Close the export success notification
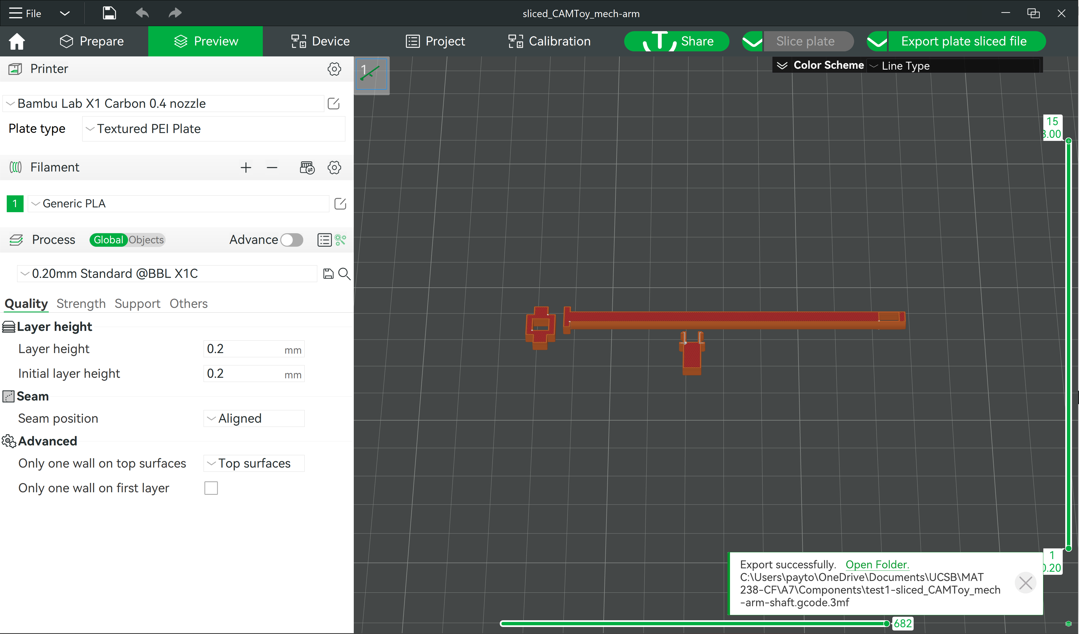The height and width of the screenshot is (634, 1079). click(1025, 583)
